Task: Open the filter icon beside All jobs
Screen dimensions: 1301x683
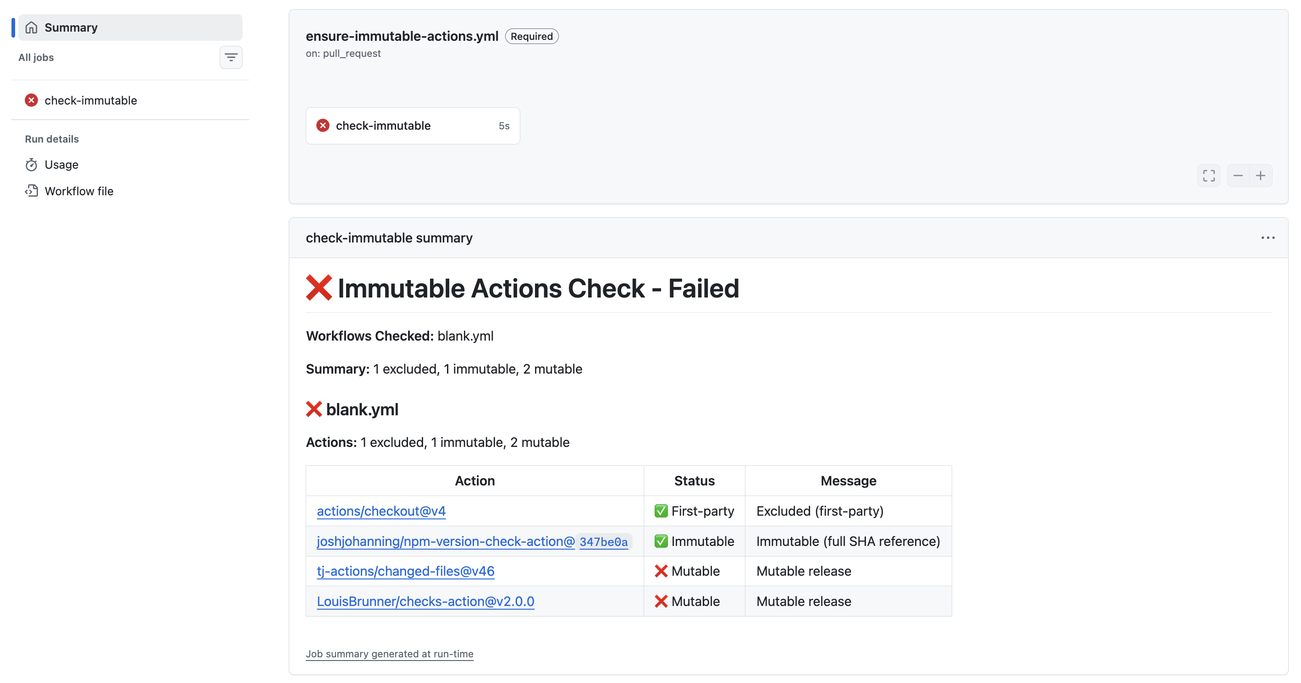Action: pos(231,57)
